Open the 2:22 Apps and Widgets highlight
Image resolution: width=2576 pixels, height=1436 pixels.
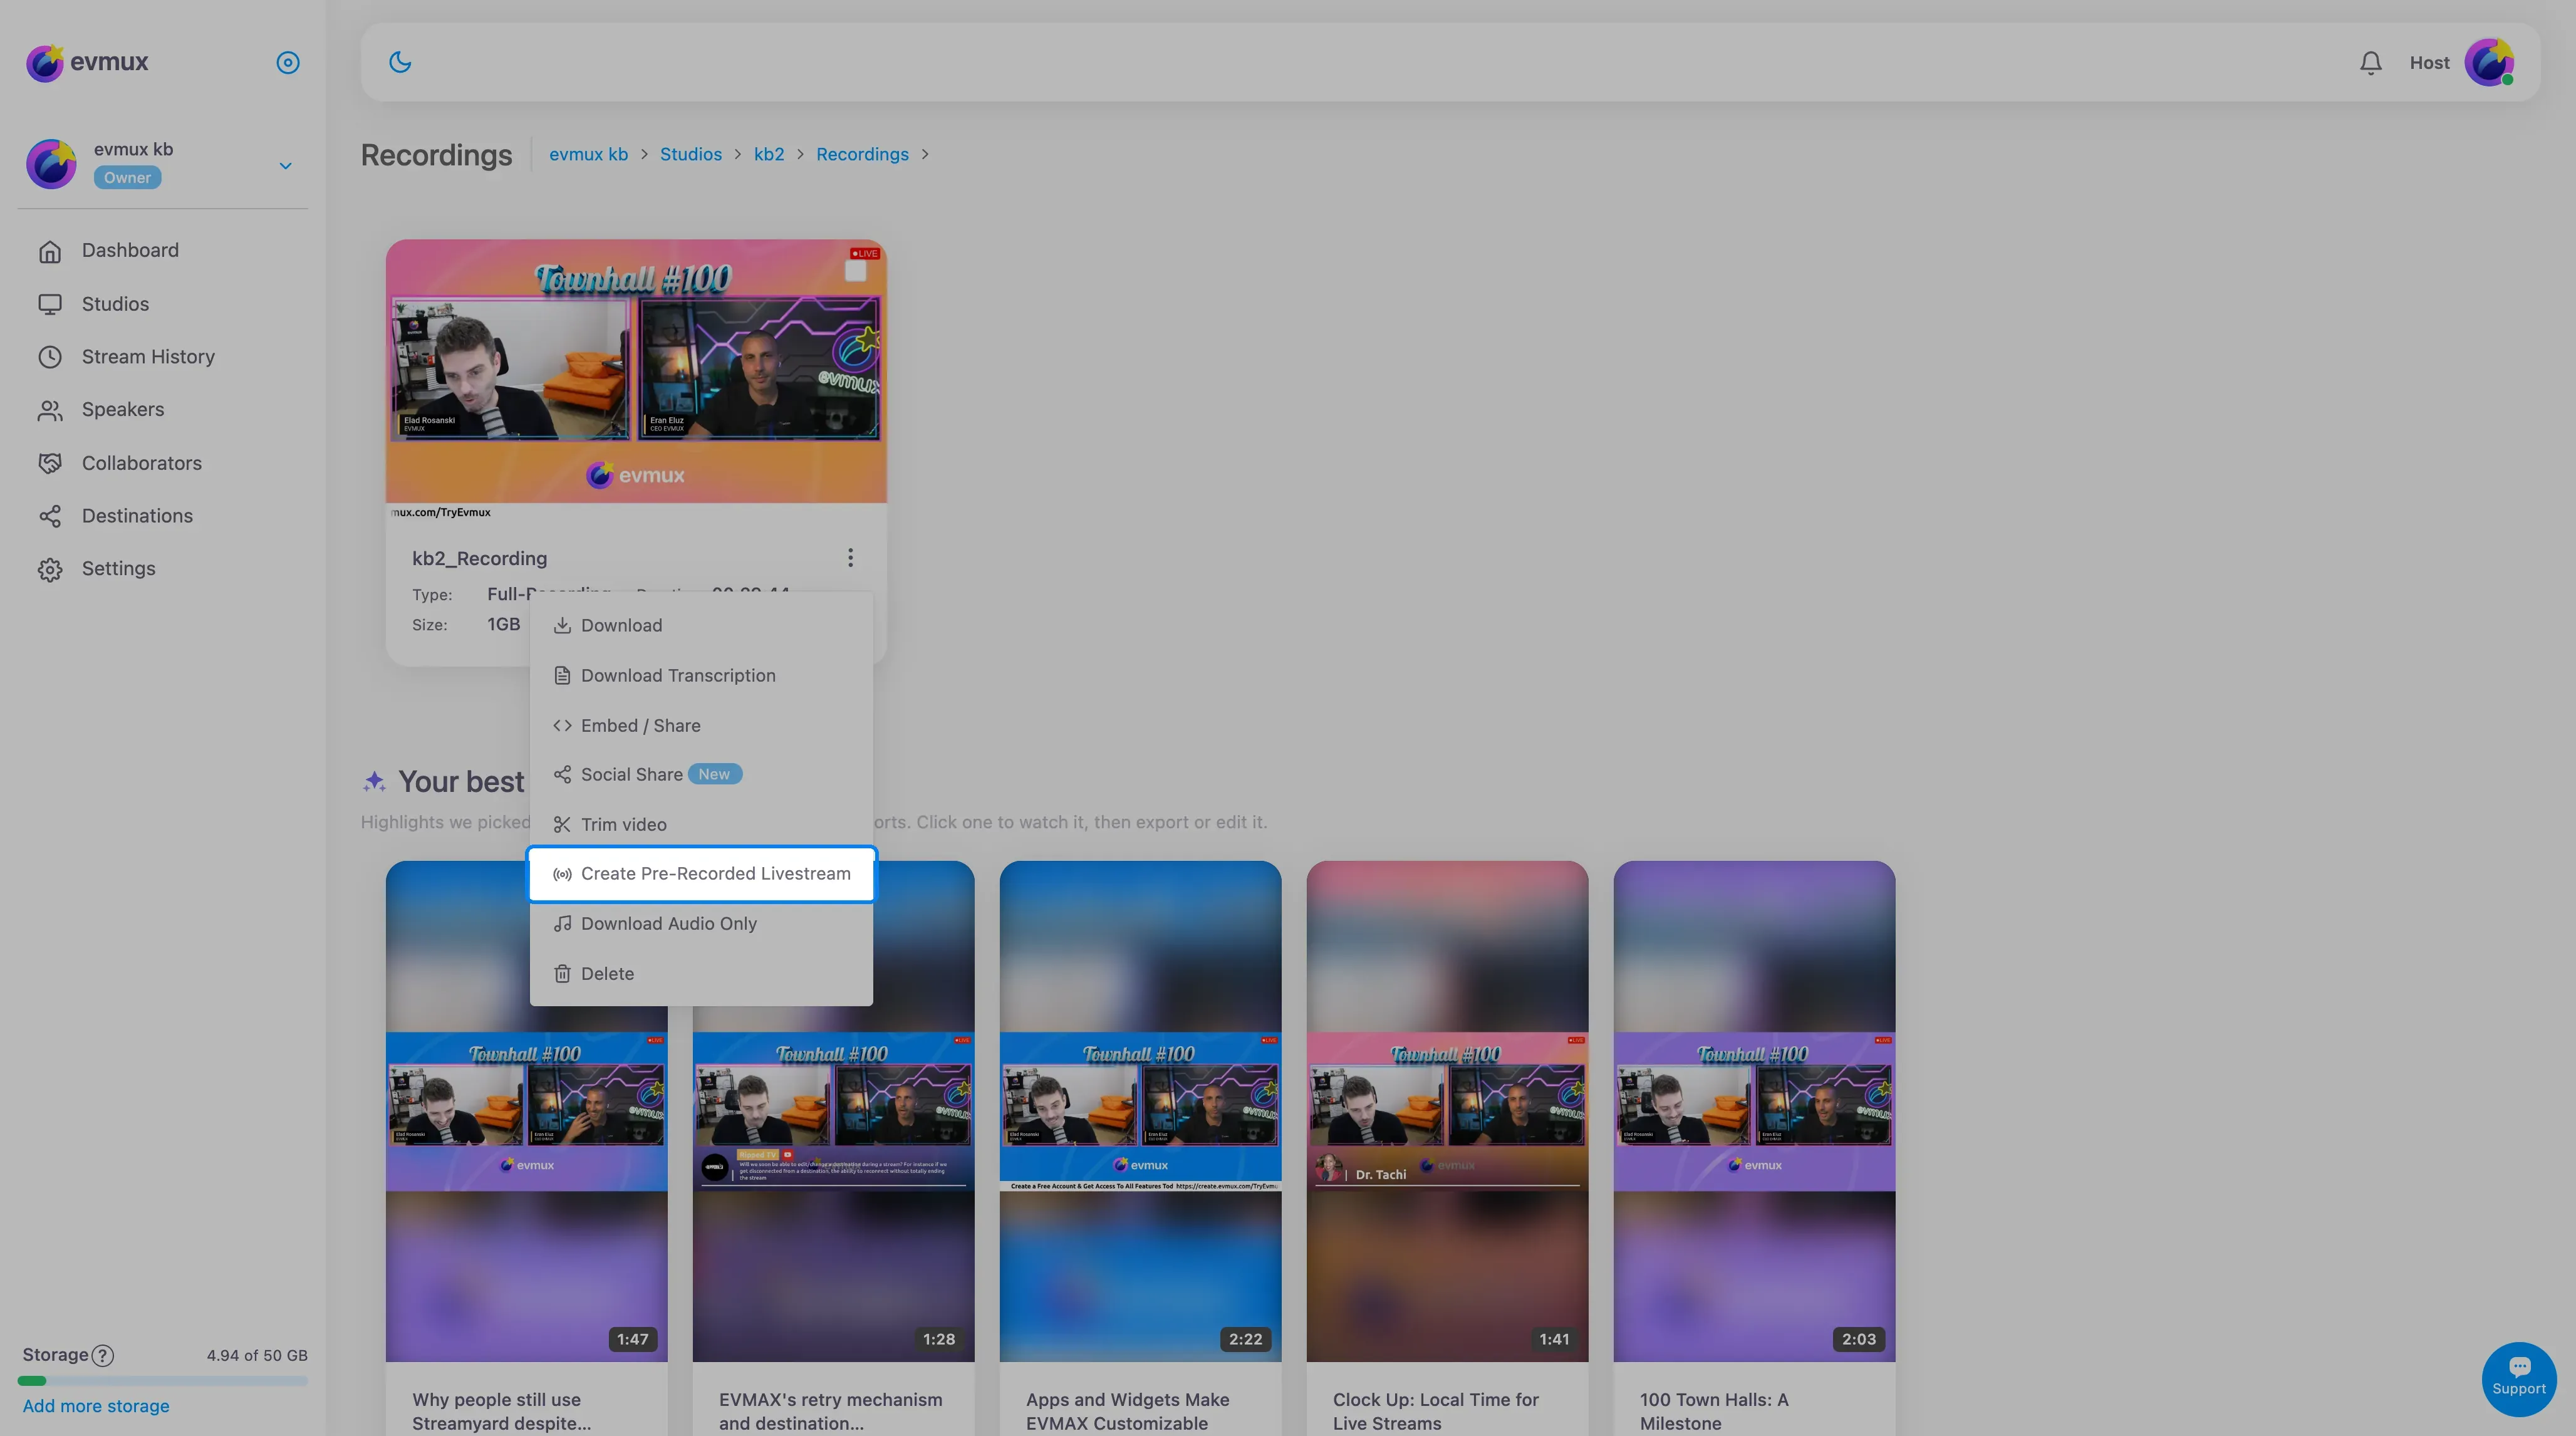[1140, 1111]
